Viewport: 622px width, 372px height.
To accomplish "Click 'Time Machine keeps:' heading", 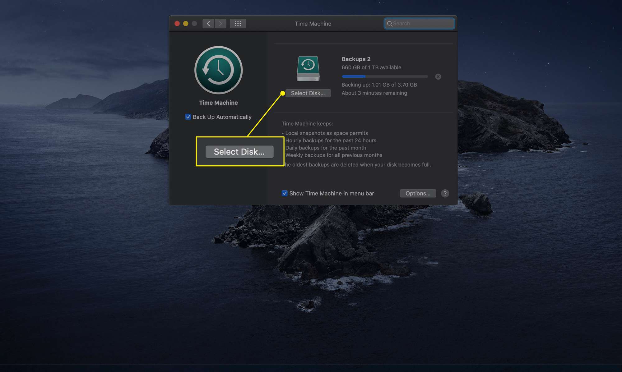I will pyautogui.click(x=307, y=124).
